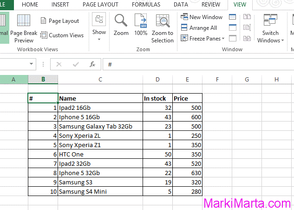Screen dimensions: 294x210
Task: Select the 'Price' header cell
Action: (187, 98)
